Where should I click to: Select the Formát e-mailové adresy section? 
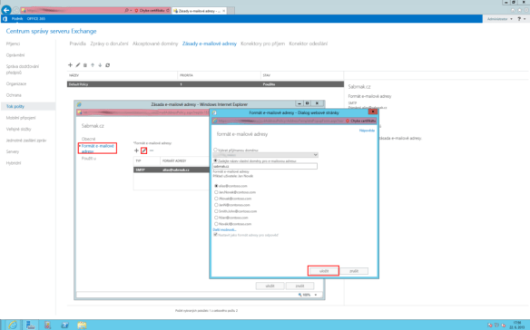point(98,149)
